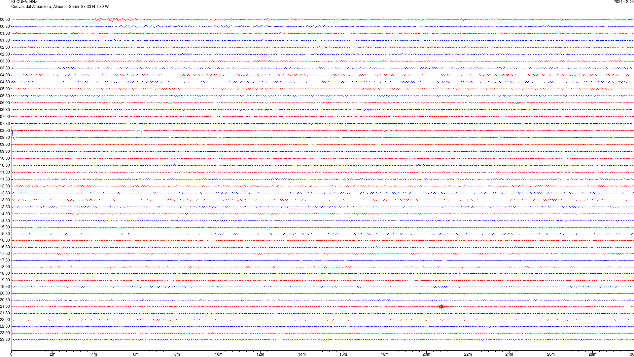Click the 21:00 time label
This screenshot has height=357, width=634.
(x=5, y=306)
